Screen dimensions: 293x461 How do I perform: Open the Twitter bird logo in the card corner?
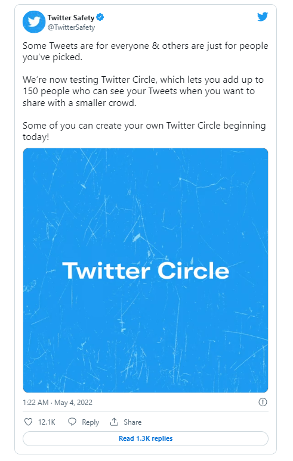tap(263, 17)
